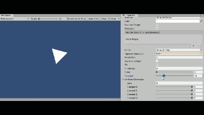Image resolution: width=204 pixels, height=115 pixels.
Task: Click the Element 0 value field
Action: pyautogui.click(x=198, y=87)
